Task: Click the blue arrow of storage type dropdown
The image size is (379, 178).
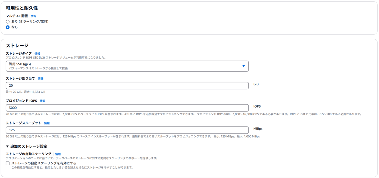Action: (x=244, y=66)
